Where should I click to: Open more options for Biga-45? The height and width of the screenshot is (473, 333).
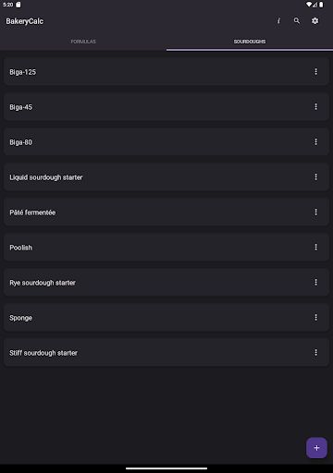click(315, 107)
